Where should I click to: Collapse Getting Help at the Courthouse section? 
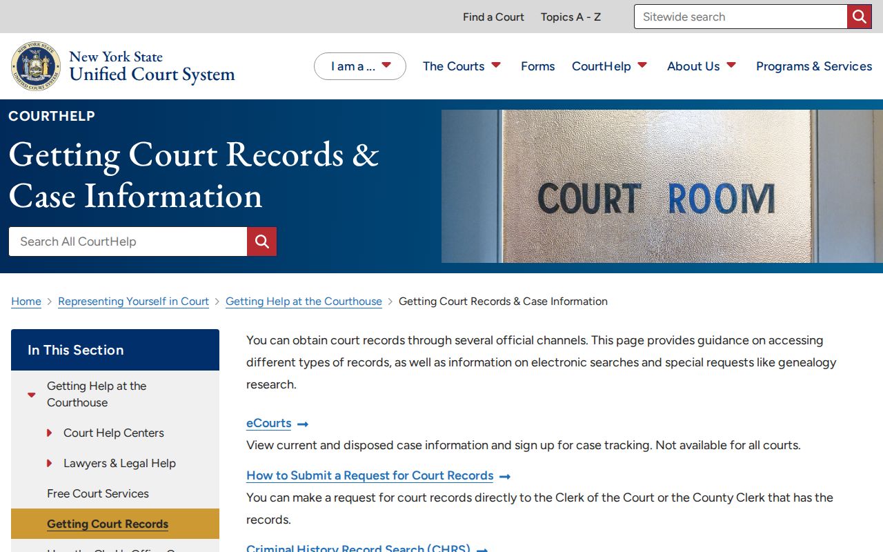coord(31,395)
